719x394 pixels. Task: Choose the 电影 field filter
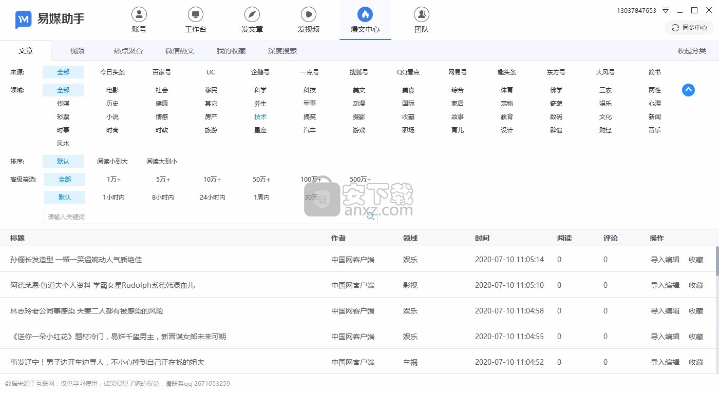pos(112,90)
